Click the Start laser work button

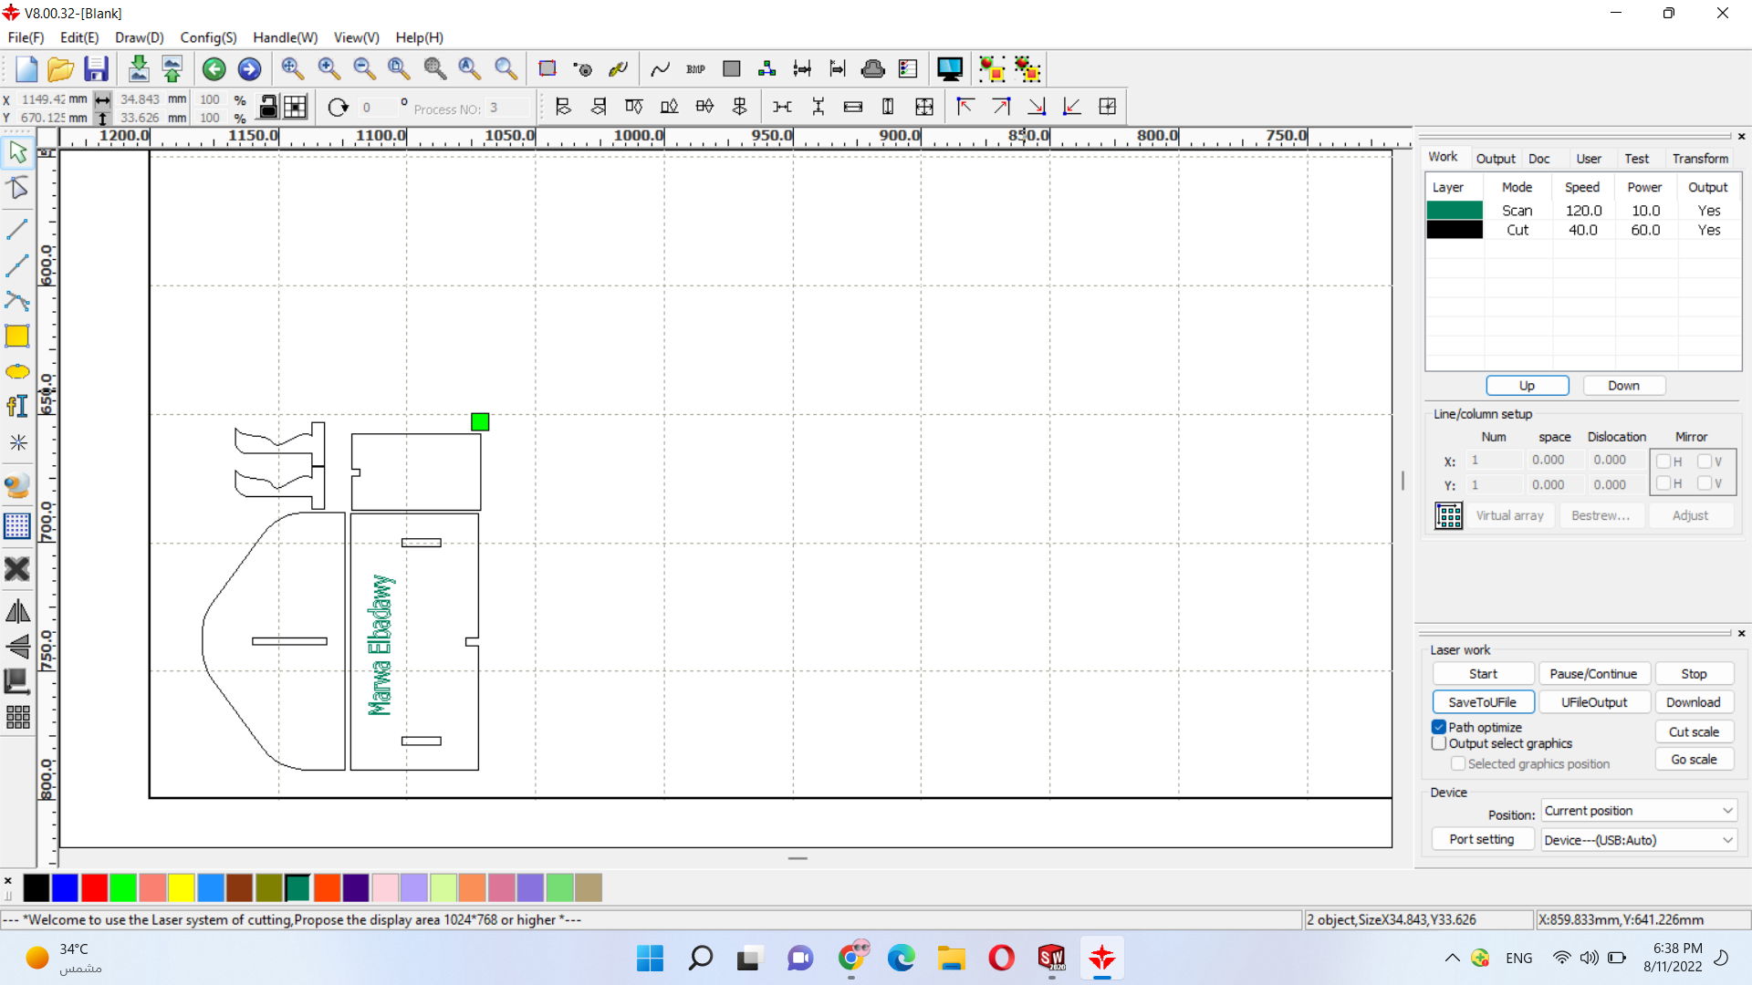[x=1483, y=674]
